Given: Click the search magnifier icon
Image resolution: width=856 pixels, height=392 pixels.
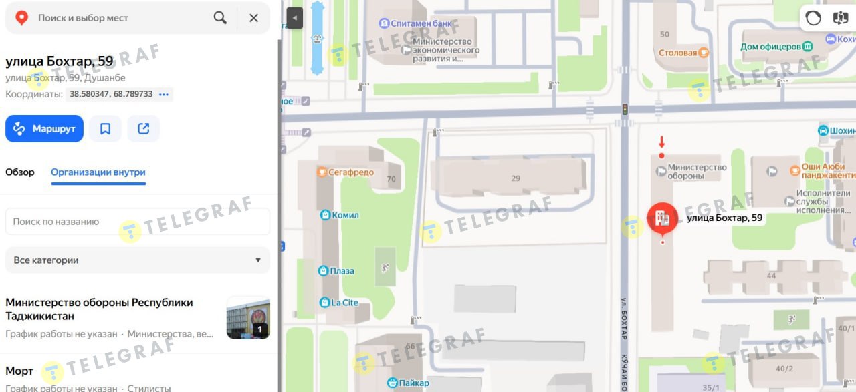Looking at the screenshot, I should (220, 18).
